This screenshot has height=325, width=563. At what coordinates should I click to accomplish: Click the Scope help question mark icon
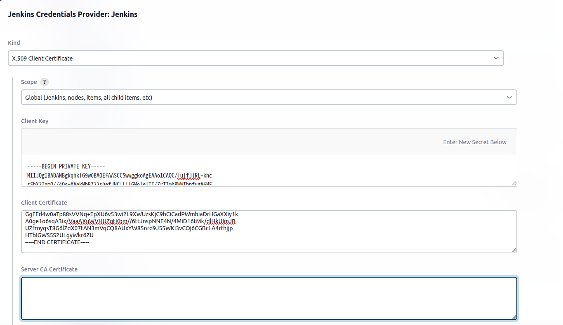pos(45,82)
